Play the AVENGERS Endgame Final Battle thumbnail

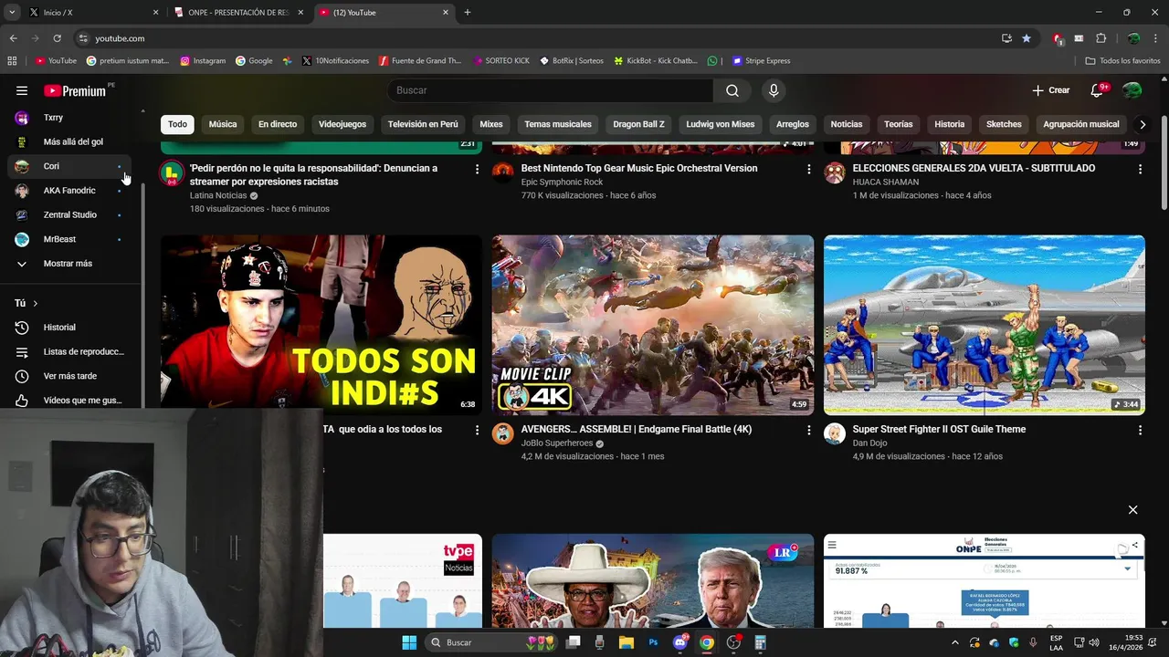(x=653, y=325)
